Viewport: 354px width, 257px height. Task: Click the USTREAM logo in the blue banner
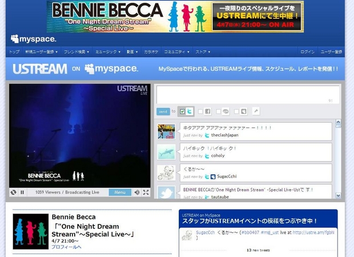(40, 69)
